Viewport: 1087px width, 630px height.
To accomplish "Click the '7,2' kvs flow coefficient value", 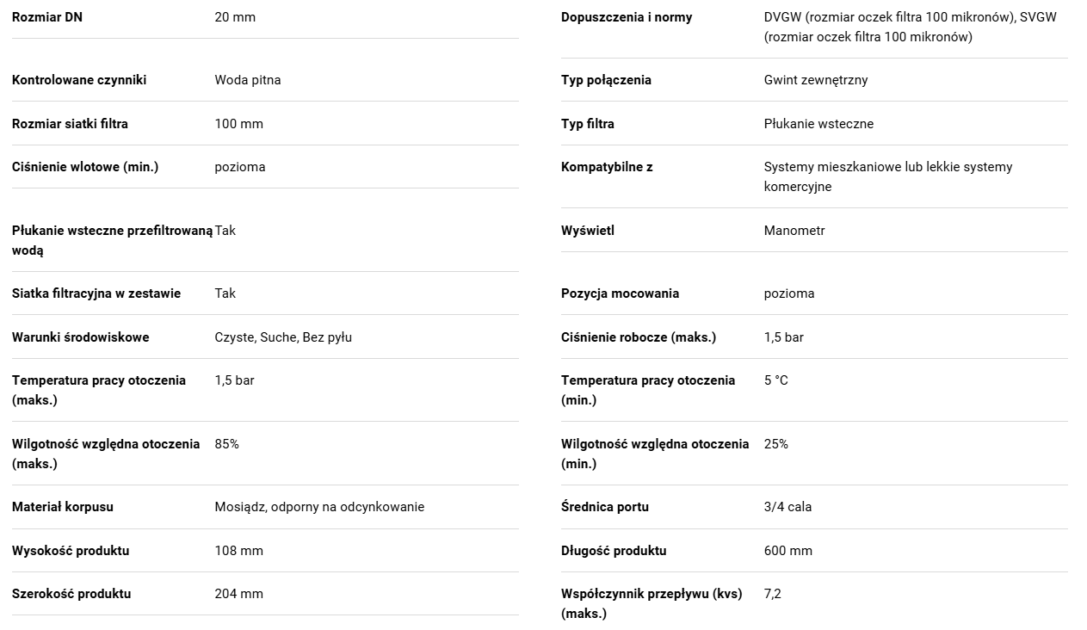I will pyautogui.click(x=773, y=594).
